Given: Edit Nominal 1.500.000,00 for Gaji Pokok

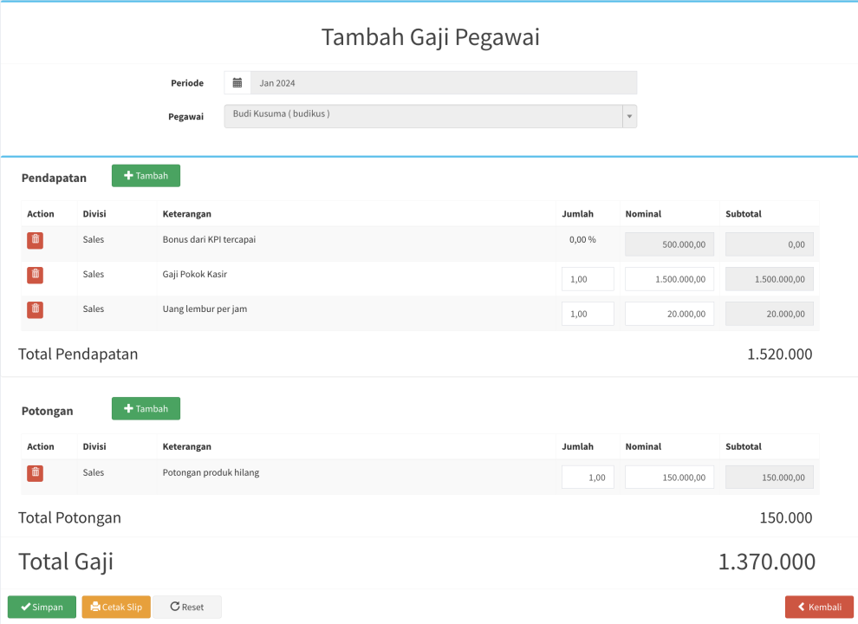Looking at the screenshot, I should point(669,279).
